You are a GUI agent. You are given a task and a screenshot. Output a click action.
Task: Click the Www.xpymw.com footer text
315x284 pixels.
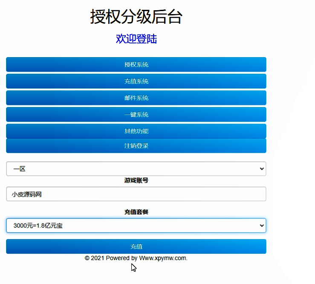pyautogui.click(x=163, y=258)
